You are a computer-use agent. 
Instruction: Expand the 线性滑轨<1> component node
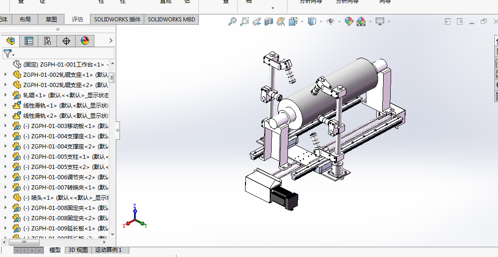tap(6, 105)
